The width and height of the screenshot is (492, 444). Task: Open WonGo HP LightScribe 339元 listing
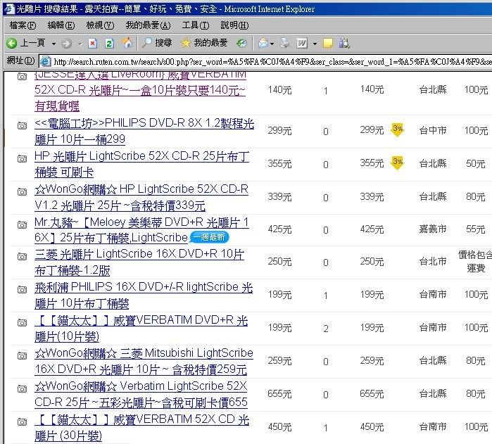(141, 197)
